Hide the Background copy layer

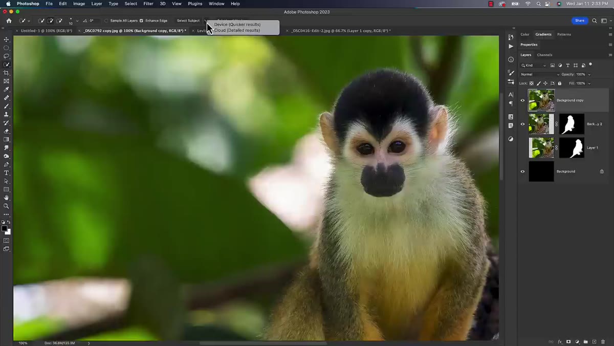(x=522, y=100)
